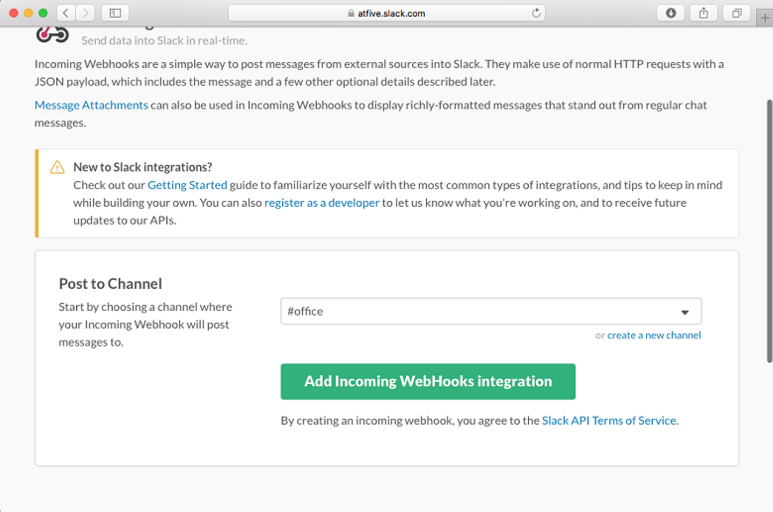The width and height of the screenshot is (773, 512).
Task: Open a new tab with plus icon
Action: [765, 18]
